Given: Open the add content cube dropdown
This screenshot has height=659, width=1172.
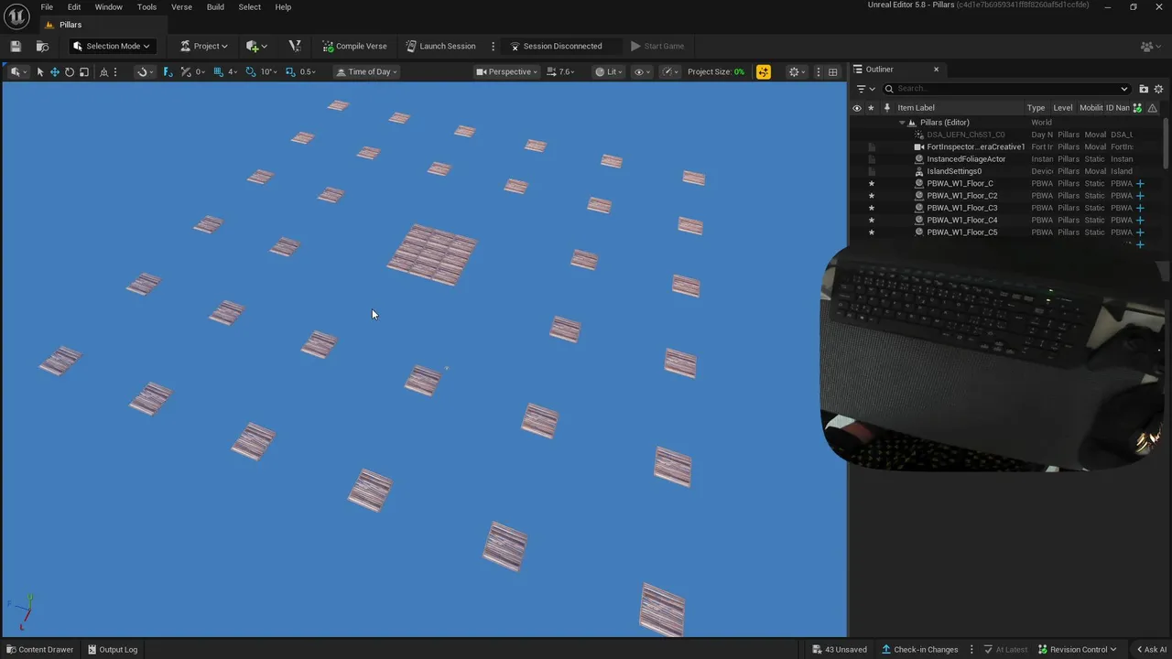Looking at the screenshot, I should point(256,46).
